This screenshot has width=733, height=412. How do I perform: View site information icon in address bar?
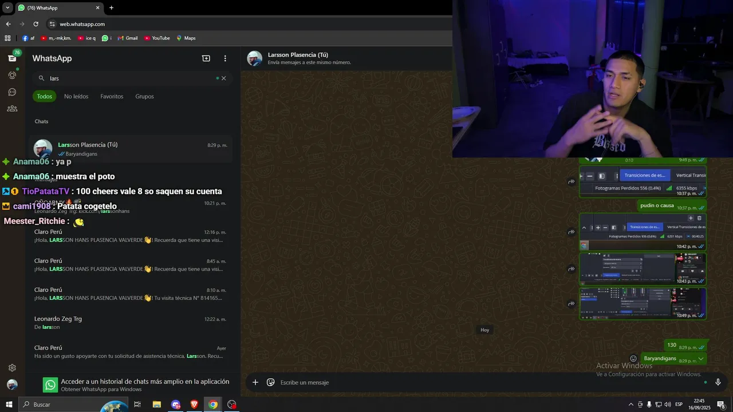tap(52, 24)
